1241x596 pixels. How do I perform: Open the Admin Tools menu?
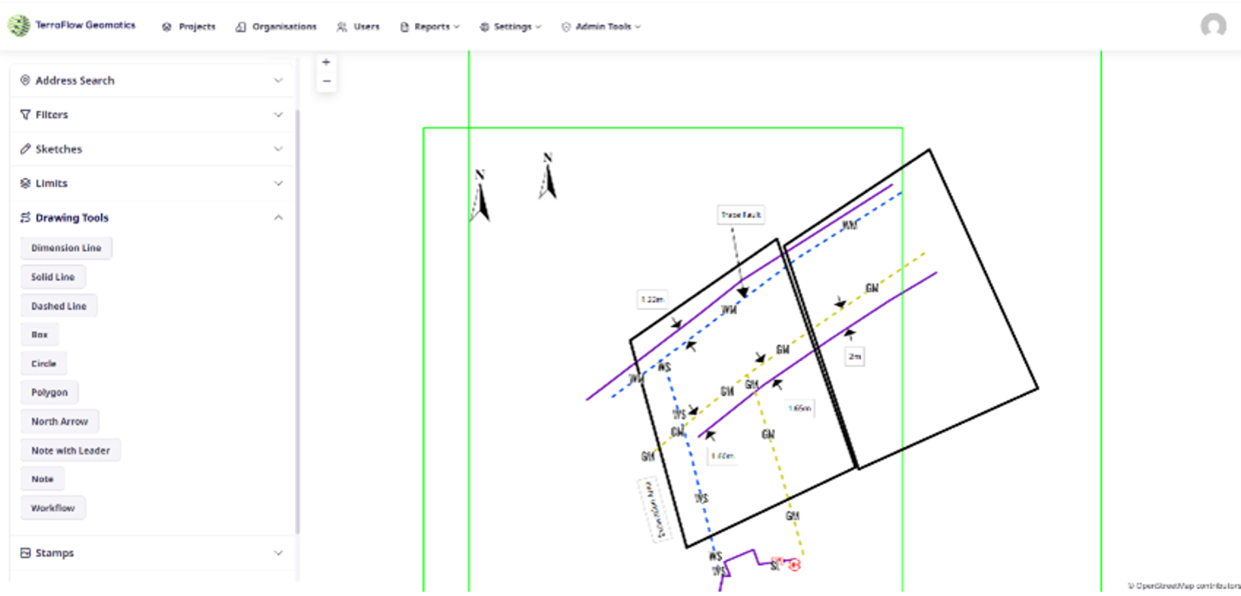[x=601, y=27]
